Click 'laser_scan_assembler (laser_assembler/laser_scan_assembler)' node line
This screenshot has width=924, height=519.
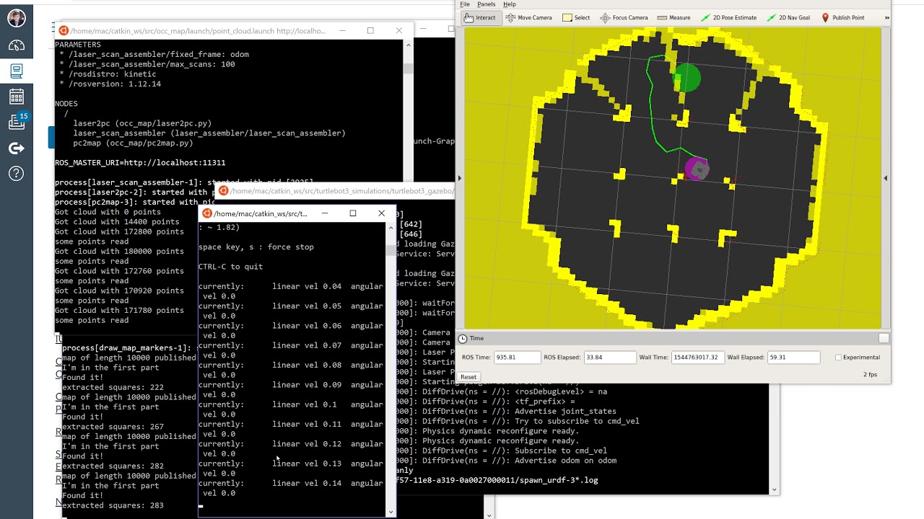[209, 133]
